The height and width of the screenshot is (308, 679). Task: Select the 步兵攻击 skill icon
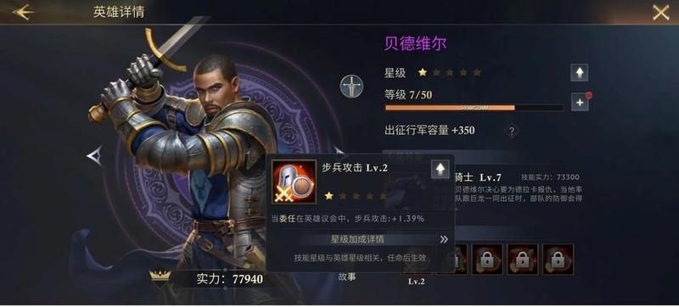point(294,182)
